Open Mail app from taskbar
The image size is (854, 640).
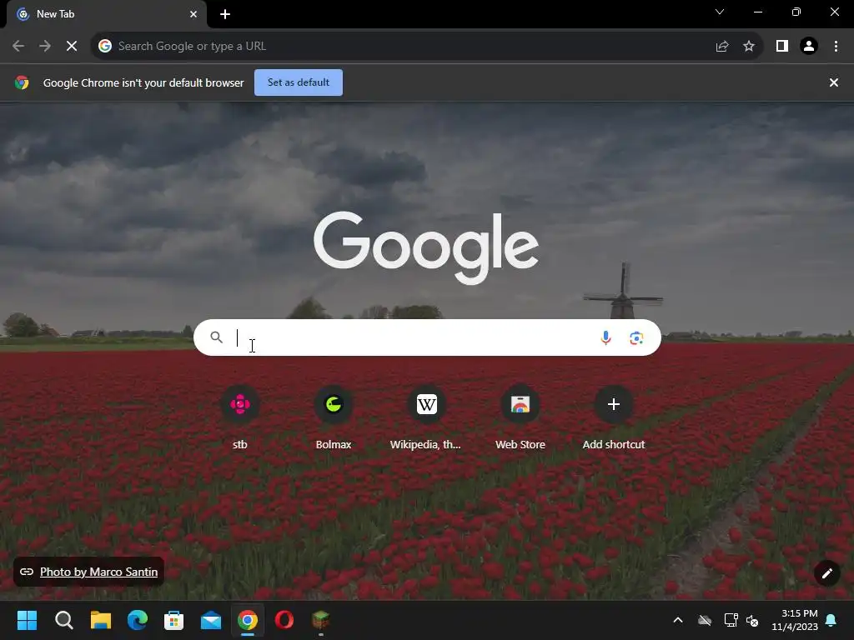211,620
